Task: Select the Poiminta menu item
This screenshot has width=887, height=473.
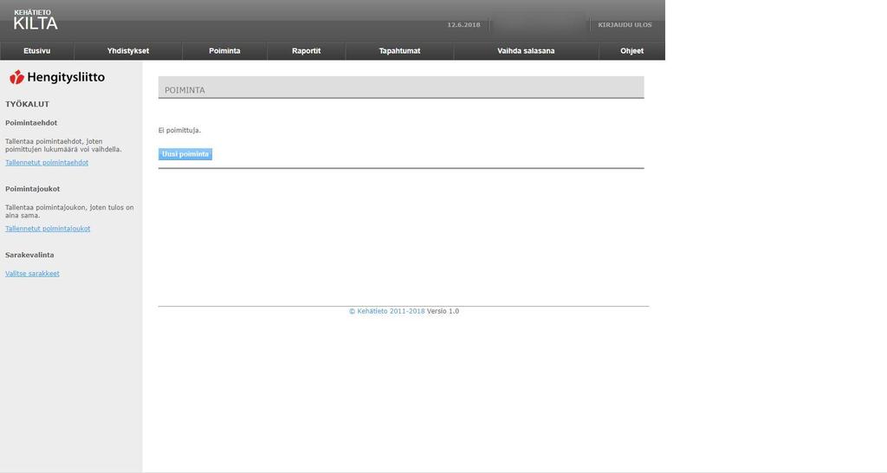Action: [x=224, y=51]
